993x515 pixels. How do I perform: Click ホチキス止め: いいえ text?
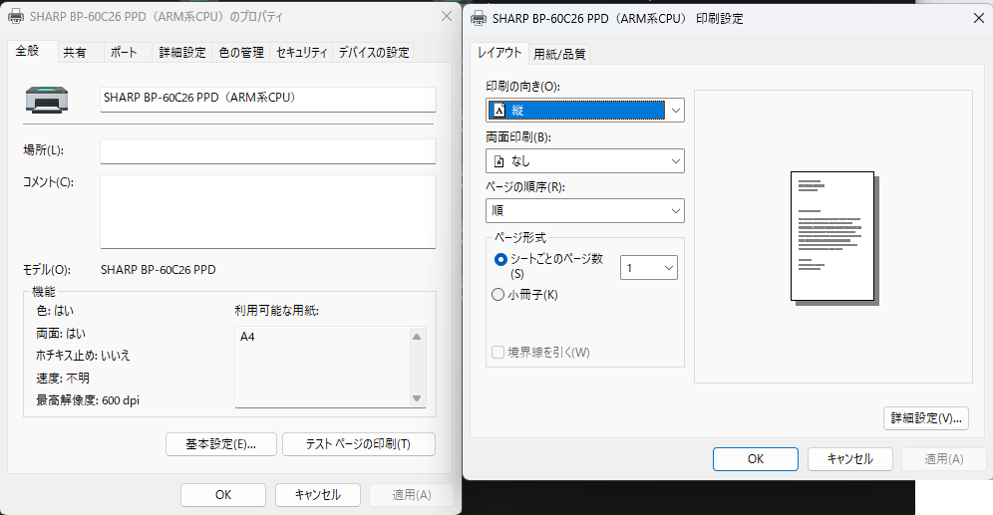click(x=83, y=356)
